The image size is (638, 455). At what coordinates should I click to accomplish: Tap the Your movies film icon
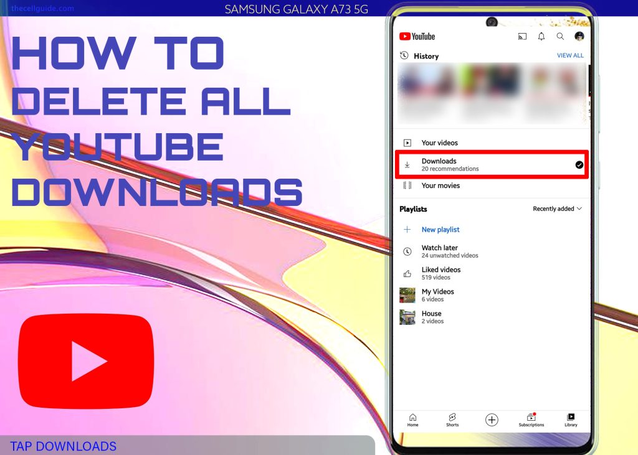pos(407,185)
